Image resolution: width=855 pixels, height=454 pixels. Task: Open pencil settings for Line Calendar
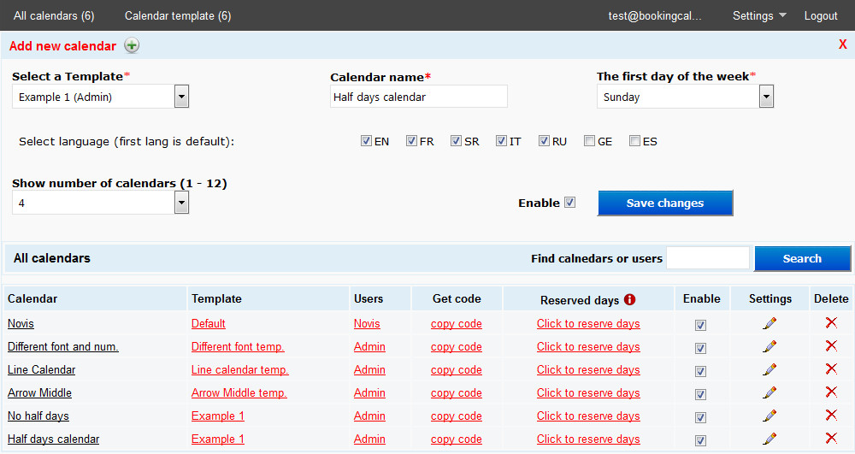(769, 369)
